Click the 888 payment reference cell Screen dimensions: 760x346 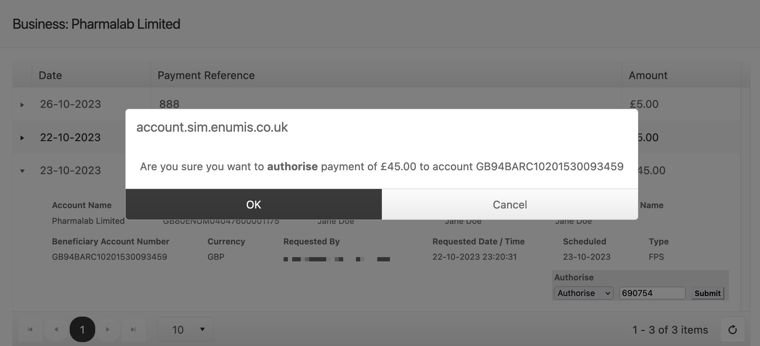coord(169,104)
